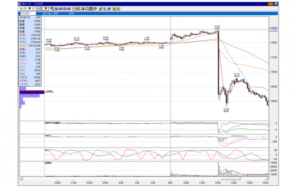296x187 pixels.
Task: Click the chart app icon in title bar
Action: pyautogui.click(x=19, y=4)
